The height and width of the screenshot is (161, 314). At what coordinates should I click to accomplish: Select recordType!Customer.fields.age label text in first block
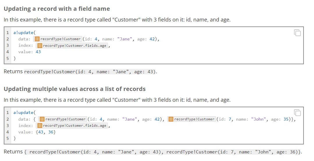point(74,46)
